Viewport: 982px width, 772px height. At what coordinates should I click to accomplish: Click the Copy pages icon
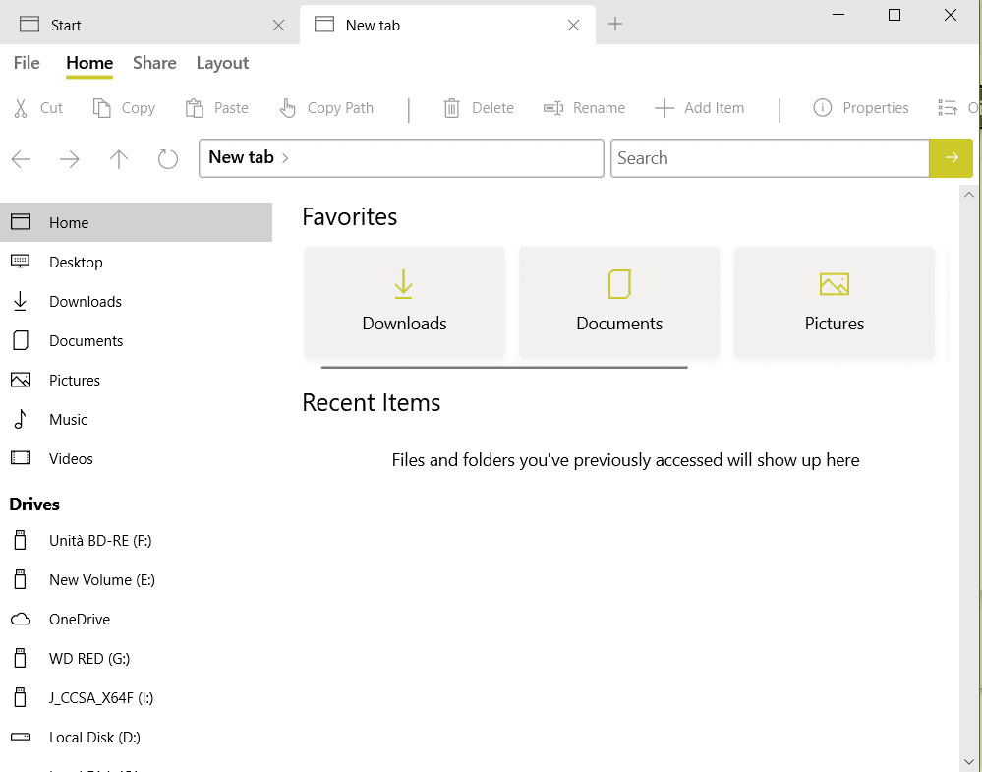click(101, 108)
